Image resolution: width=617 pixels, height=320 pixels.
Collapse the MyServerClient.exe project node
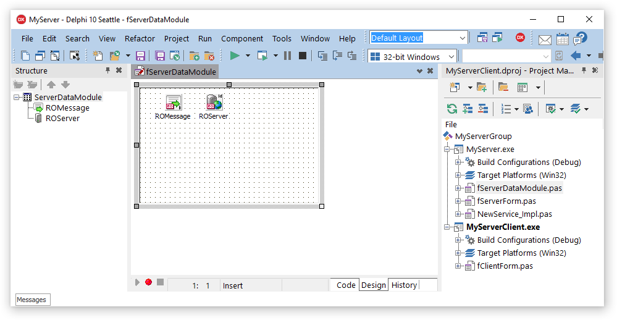[x=447, y=227]
